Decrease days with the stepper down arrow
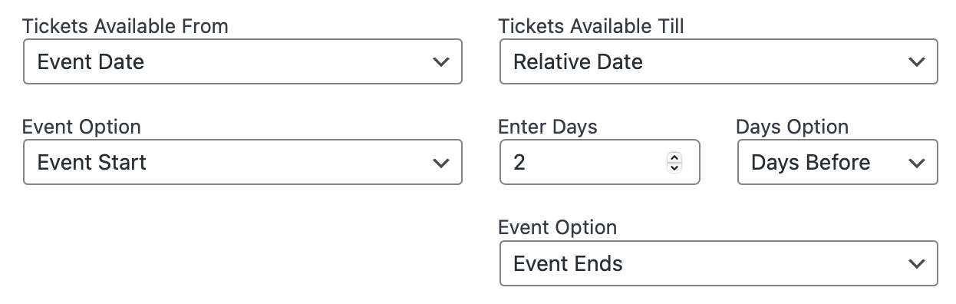 click(x=674, y=167)
